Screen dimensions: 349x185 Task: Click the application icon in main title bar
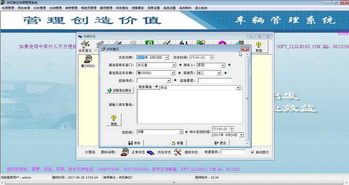click(3, 3)
